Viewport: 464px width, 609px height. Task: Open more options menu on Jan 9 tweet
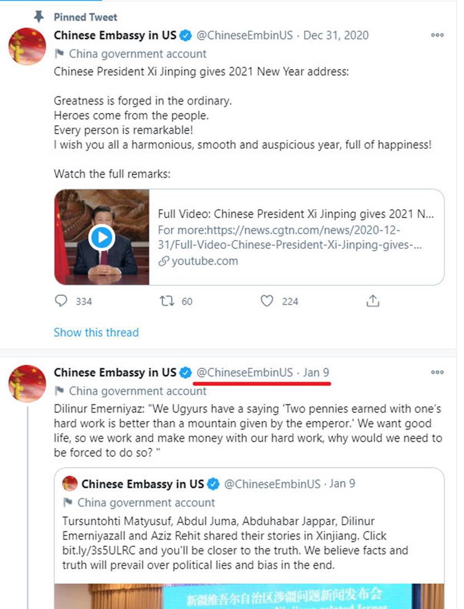click(437, 372)
